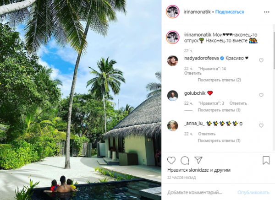Screen dimensions: 275x200
Task: Click the comments panel scrollbar
Action: pos(274,50)
